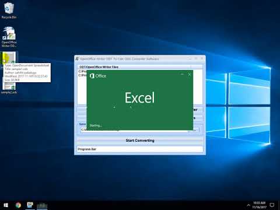Click the Start Converting button

click(x=140, y=141)
